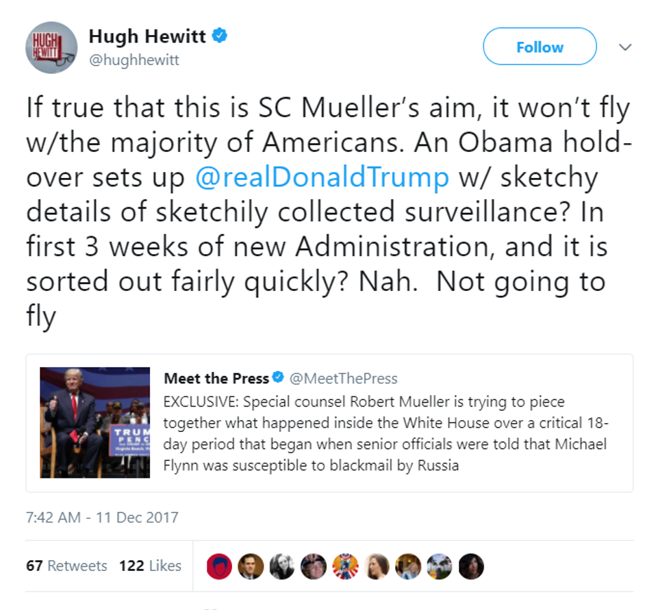Open the red silhouette liker avatar
Image resolution: width=671 pixels, height=610 pixels.
click(219, 566)
